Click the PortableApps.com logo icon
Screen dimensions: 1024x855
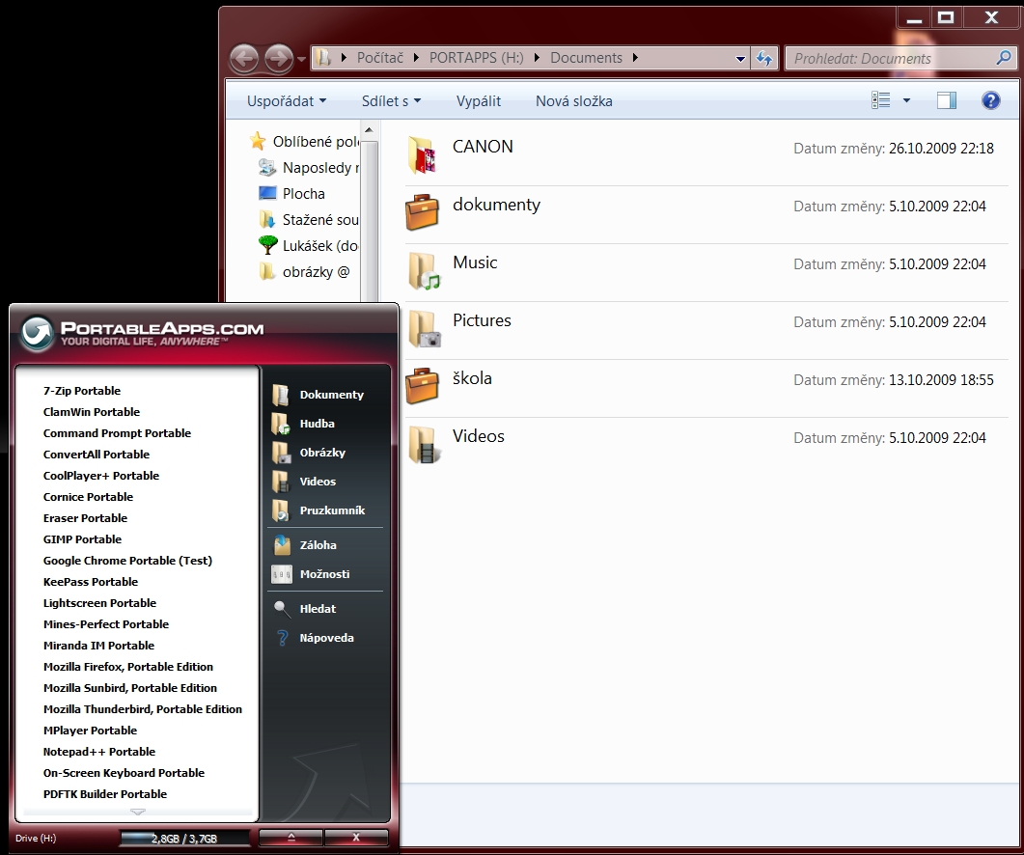[37, 333]
